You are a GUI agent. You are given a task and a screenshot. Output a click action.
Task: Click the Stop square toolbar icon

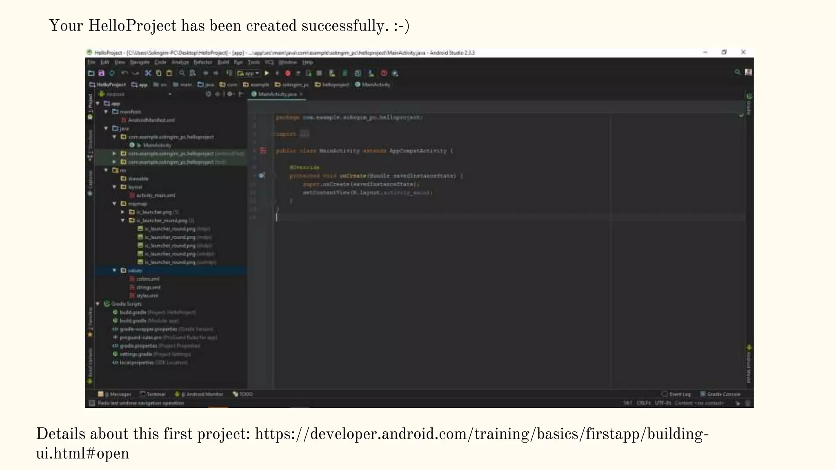click(x=320, y=73)
